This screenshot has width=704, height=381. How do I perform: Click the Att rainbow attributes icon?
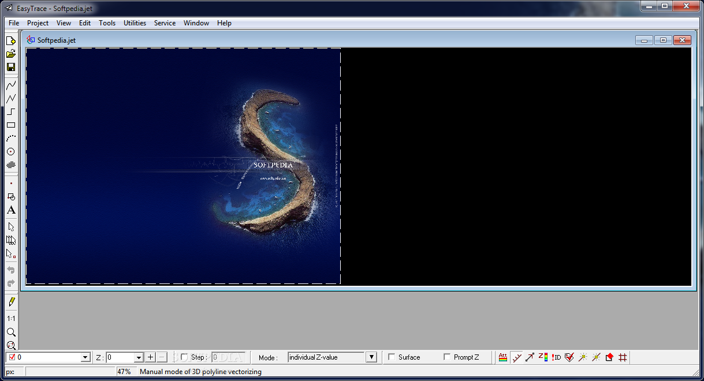[503, 357]
